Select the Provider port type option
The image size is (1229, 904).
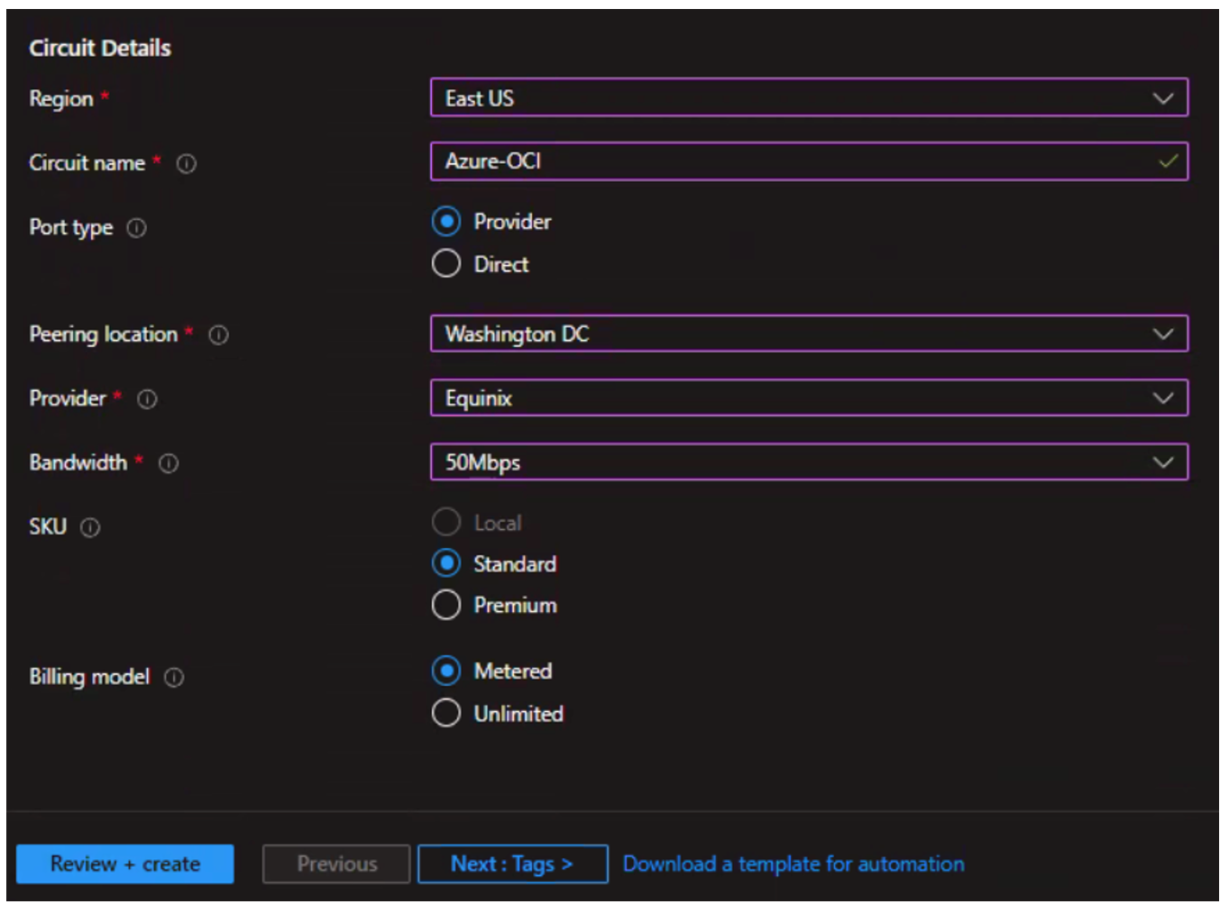446,222
